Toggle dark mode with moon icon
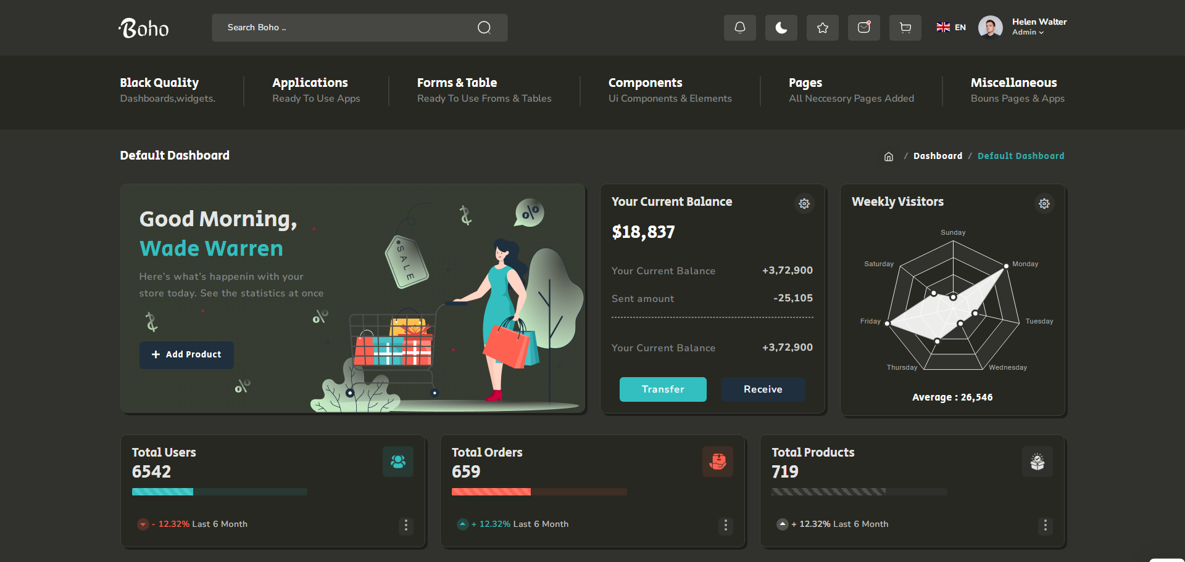 click(x=781, y=28)
